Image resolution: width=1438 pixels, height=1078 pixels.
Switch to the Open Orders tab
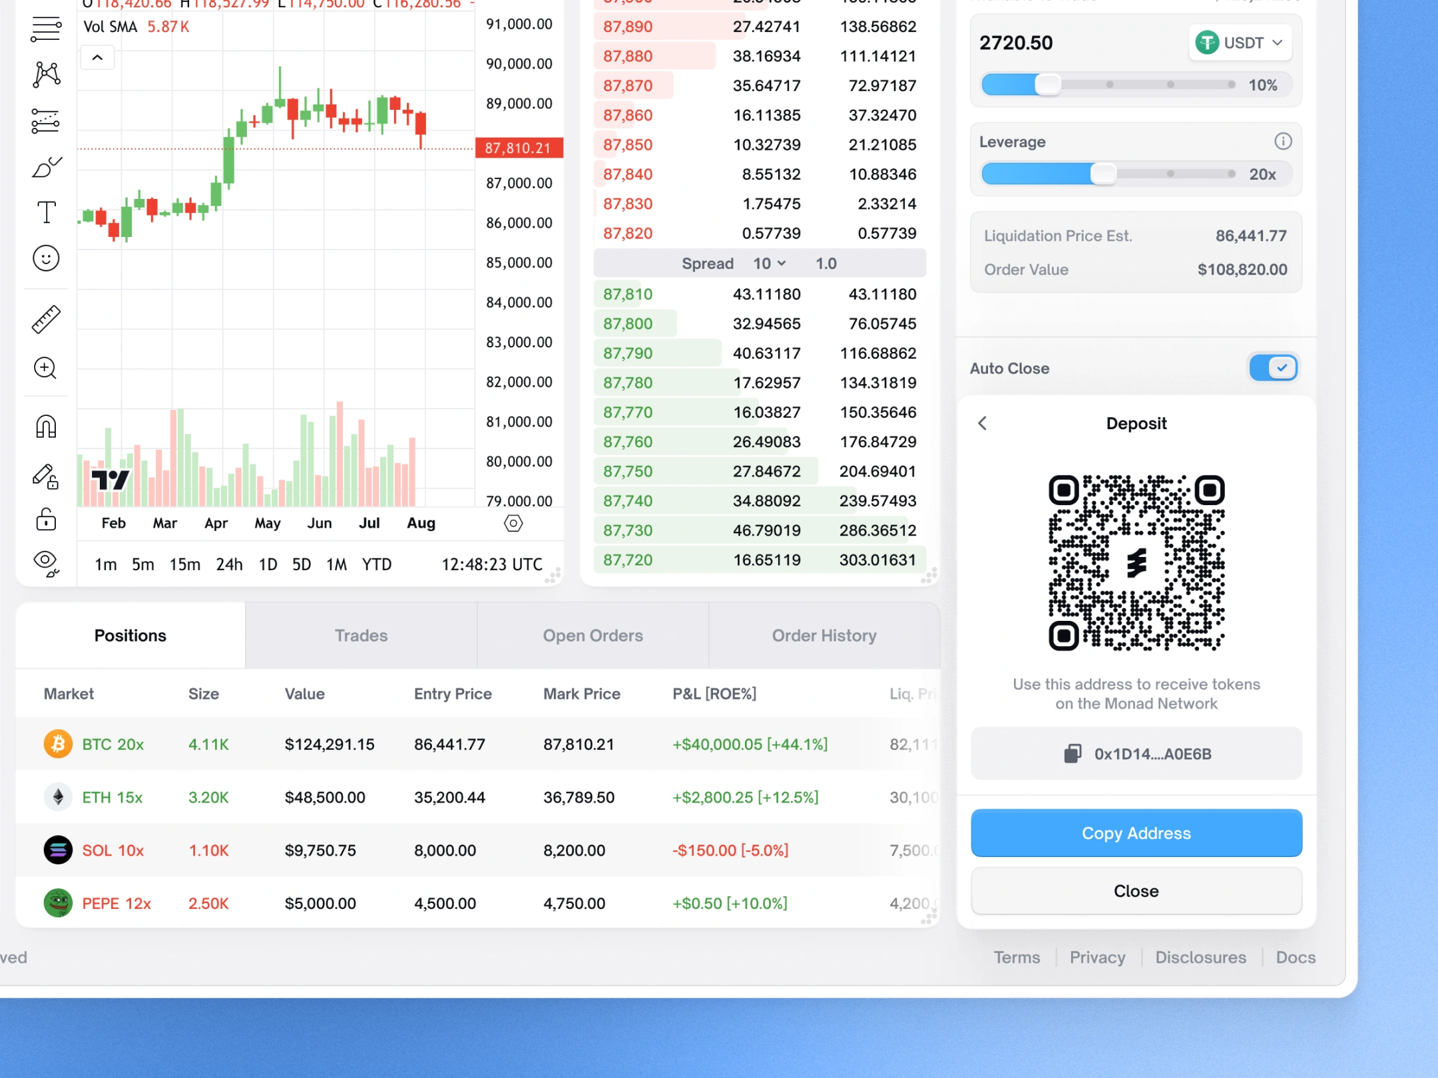pyautogui.click(x=593, y=635)
